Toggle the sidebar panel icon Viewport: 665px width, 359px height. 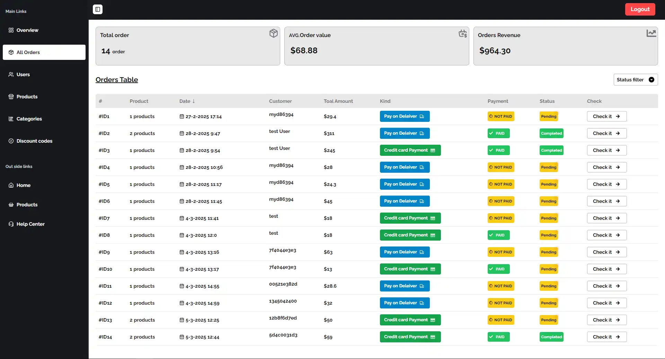pos(98,9)
